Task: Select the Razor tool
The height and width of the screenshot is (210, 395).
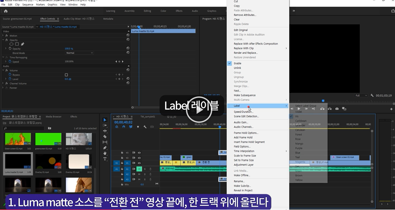Action: coord(105,136)
